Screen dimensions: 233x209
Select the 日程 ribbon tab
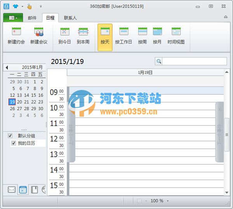pos(50,18)
